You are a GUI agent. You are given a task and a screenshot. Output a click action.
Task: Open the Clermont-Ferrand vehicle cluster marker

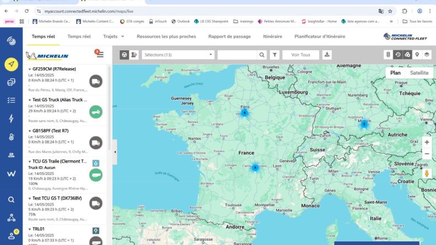pyautogui.click(x=255, y=167)
